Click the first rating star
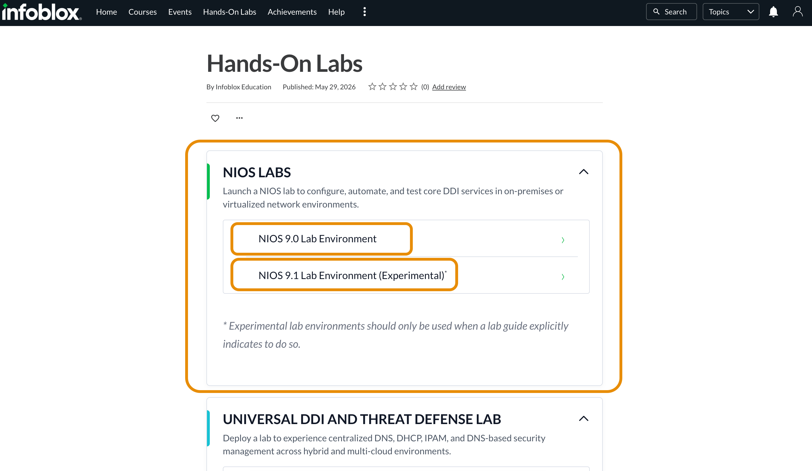Viewport: 812px width, 471px height. click(372, 87)
